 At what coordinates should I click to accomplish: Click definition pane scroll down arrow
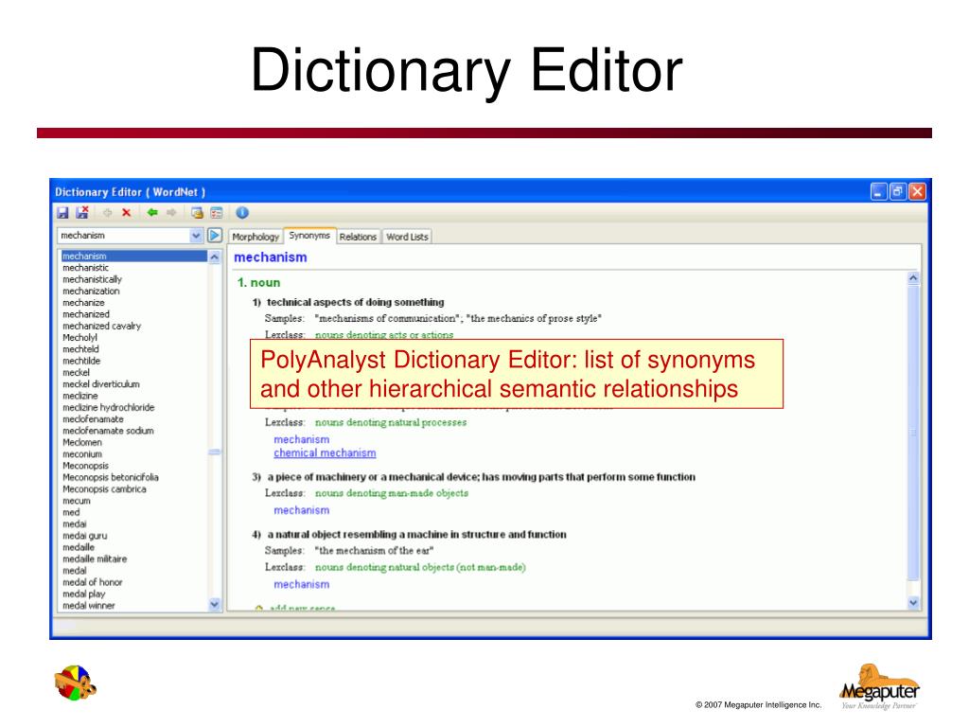pos(913,602)
